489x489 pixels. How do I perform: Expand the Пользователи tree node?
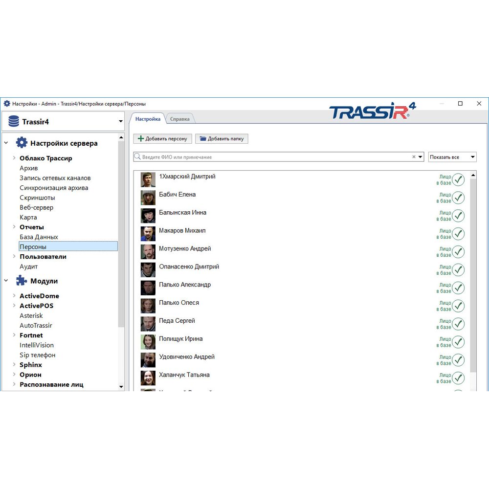tap(14, 257)
